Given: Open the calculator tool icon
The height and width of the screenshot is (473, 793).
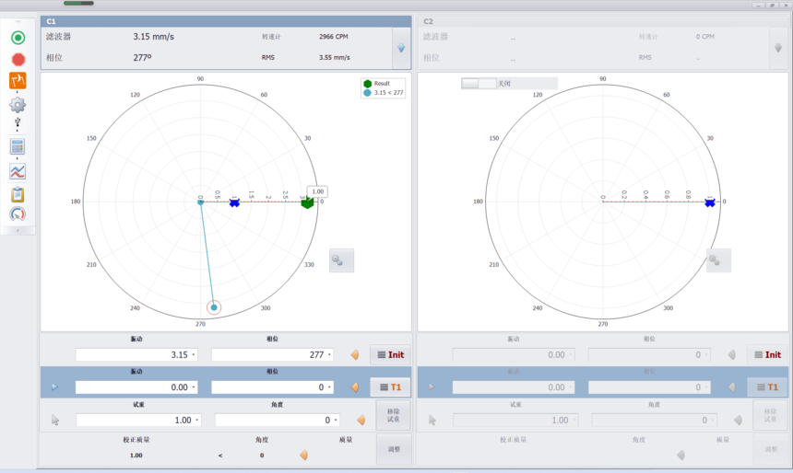Looking at the screenshot, I should [x=18, y=147].
